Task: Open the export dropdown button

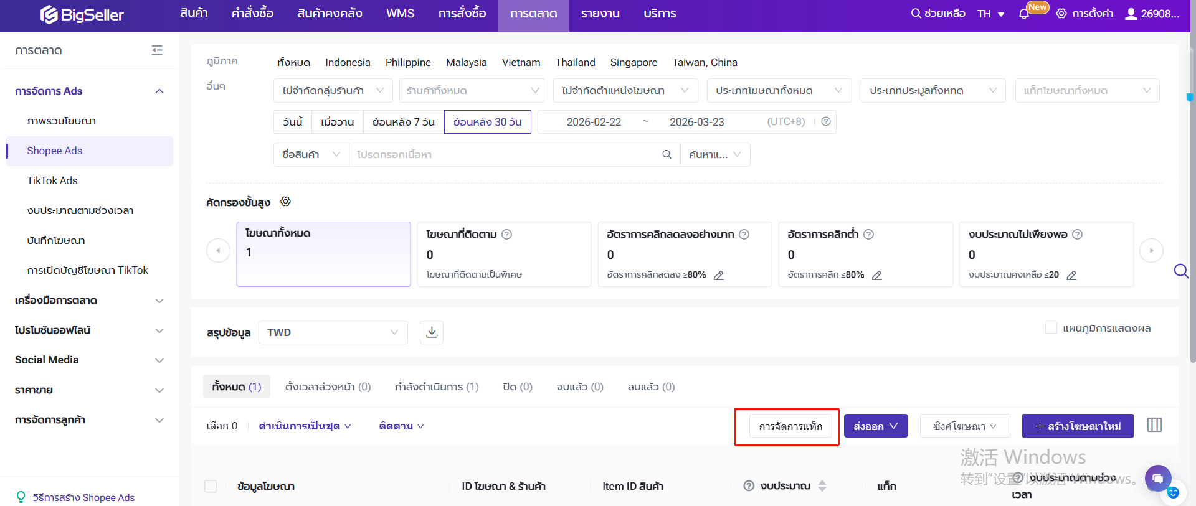Action: 875,426
